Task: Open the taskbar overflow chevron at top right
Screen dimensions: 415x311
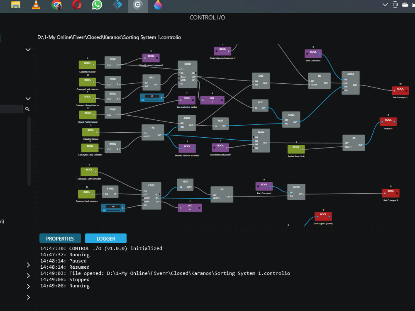Action: coord(385,5)
